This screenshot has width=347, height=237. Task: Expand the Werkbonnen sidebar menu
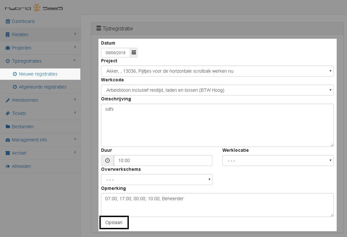(x=25, y=100)
